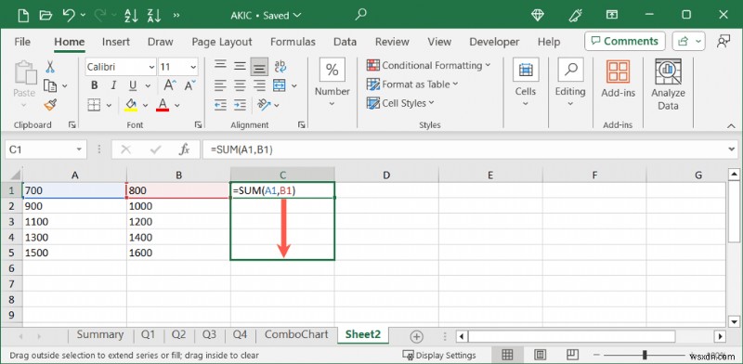
Task: Open Format as Table dropdown
Action: tap(412, 84)
